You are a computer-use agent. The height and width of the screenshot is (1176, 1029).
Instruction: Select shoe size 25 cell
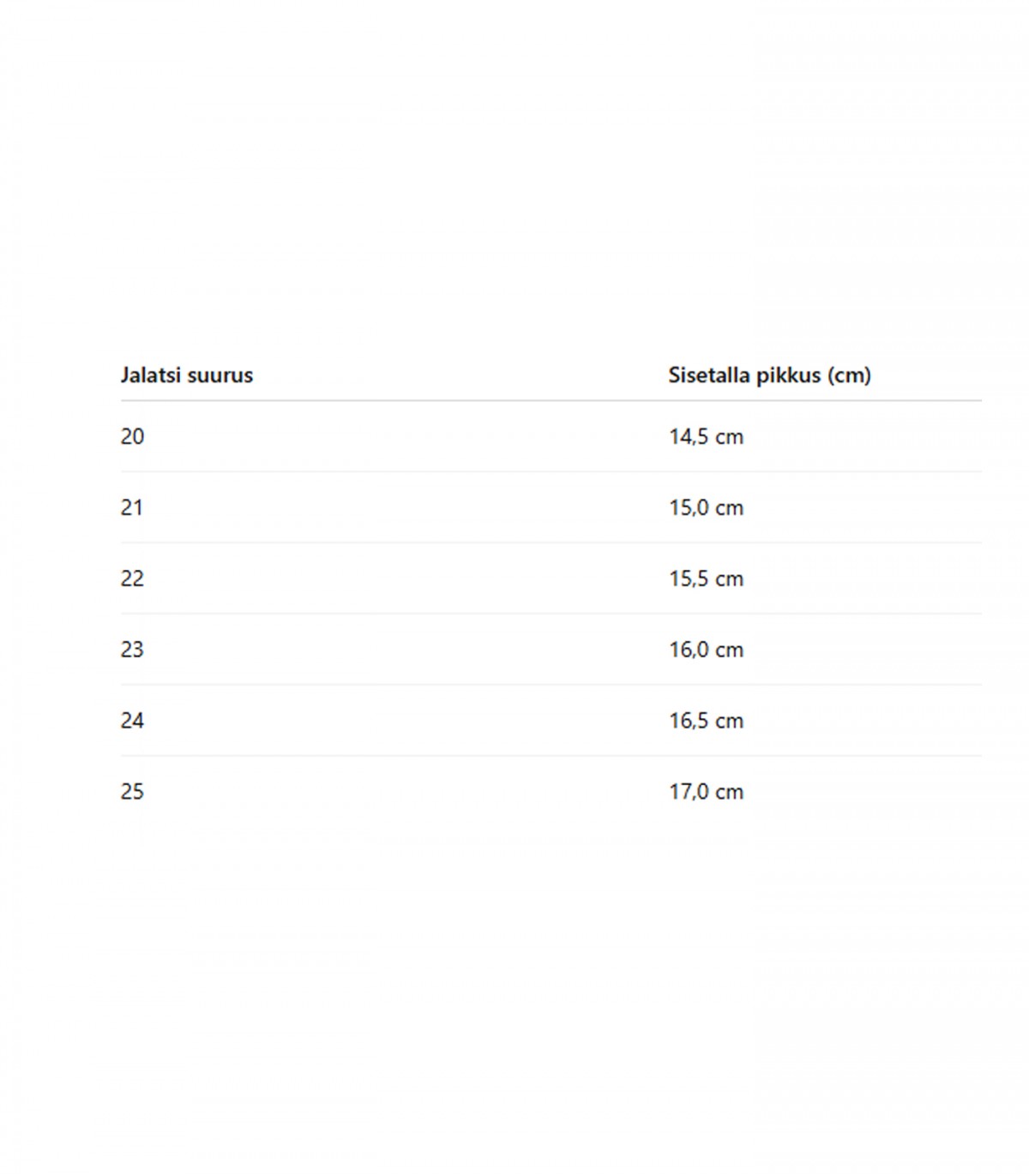click(x=132, y=793)
